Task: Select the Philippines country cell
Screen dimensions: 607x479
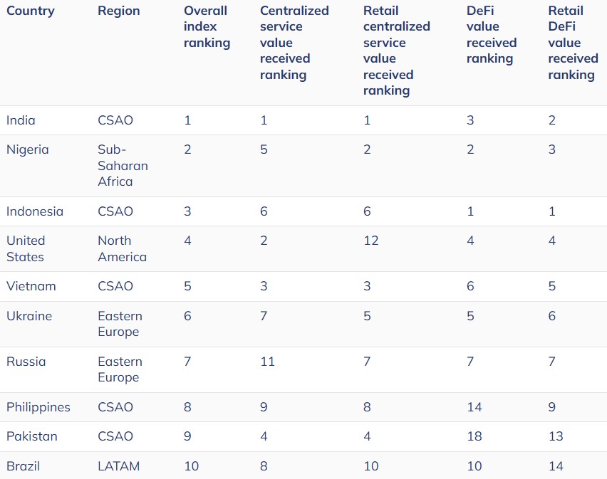Action: tap(38, 407)
